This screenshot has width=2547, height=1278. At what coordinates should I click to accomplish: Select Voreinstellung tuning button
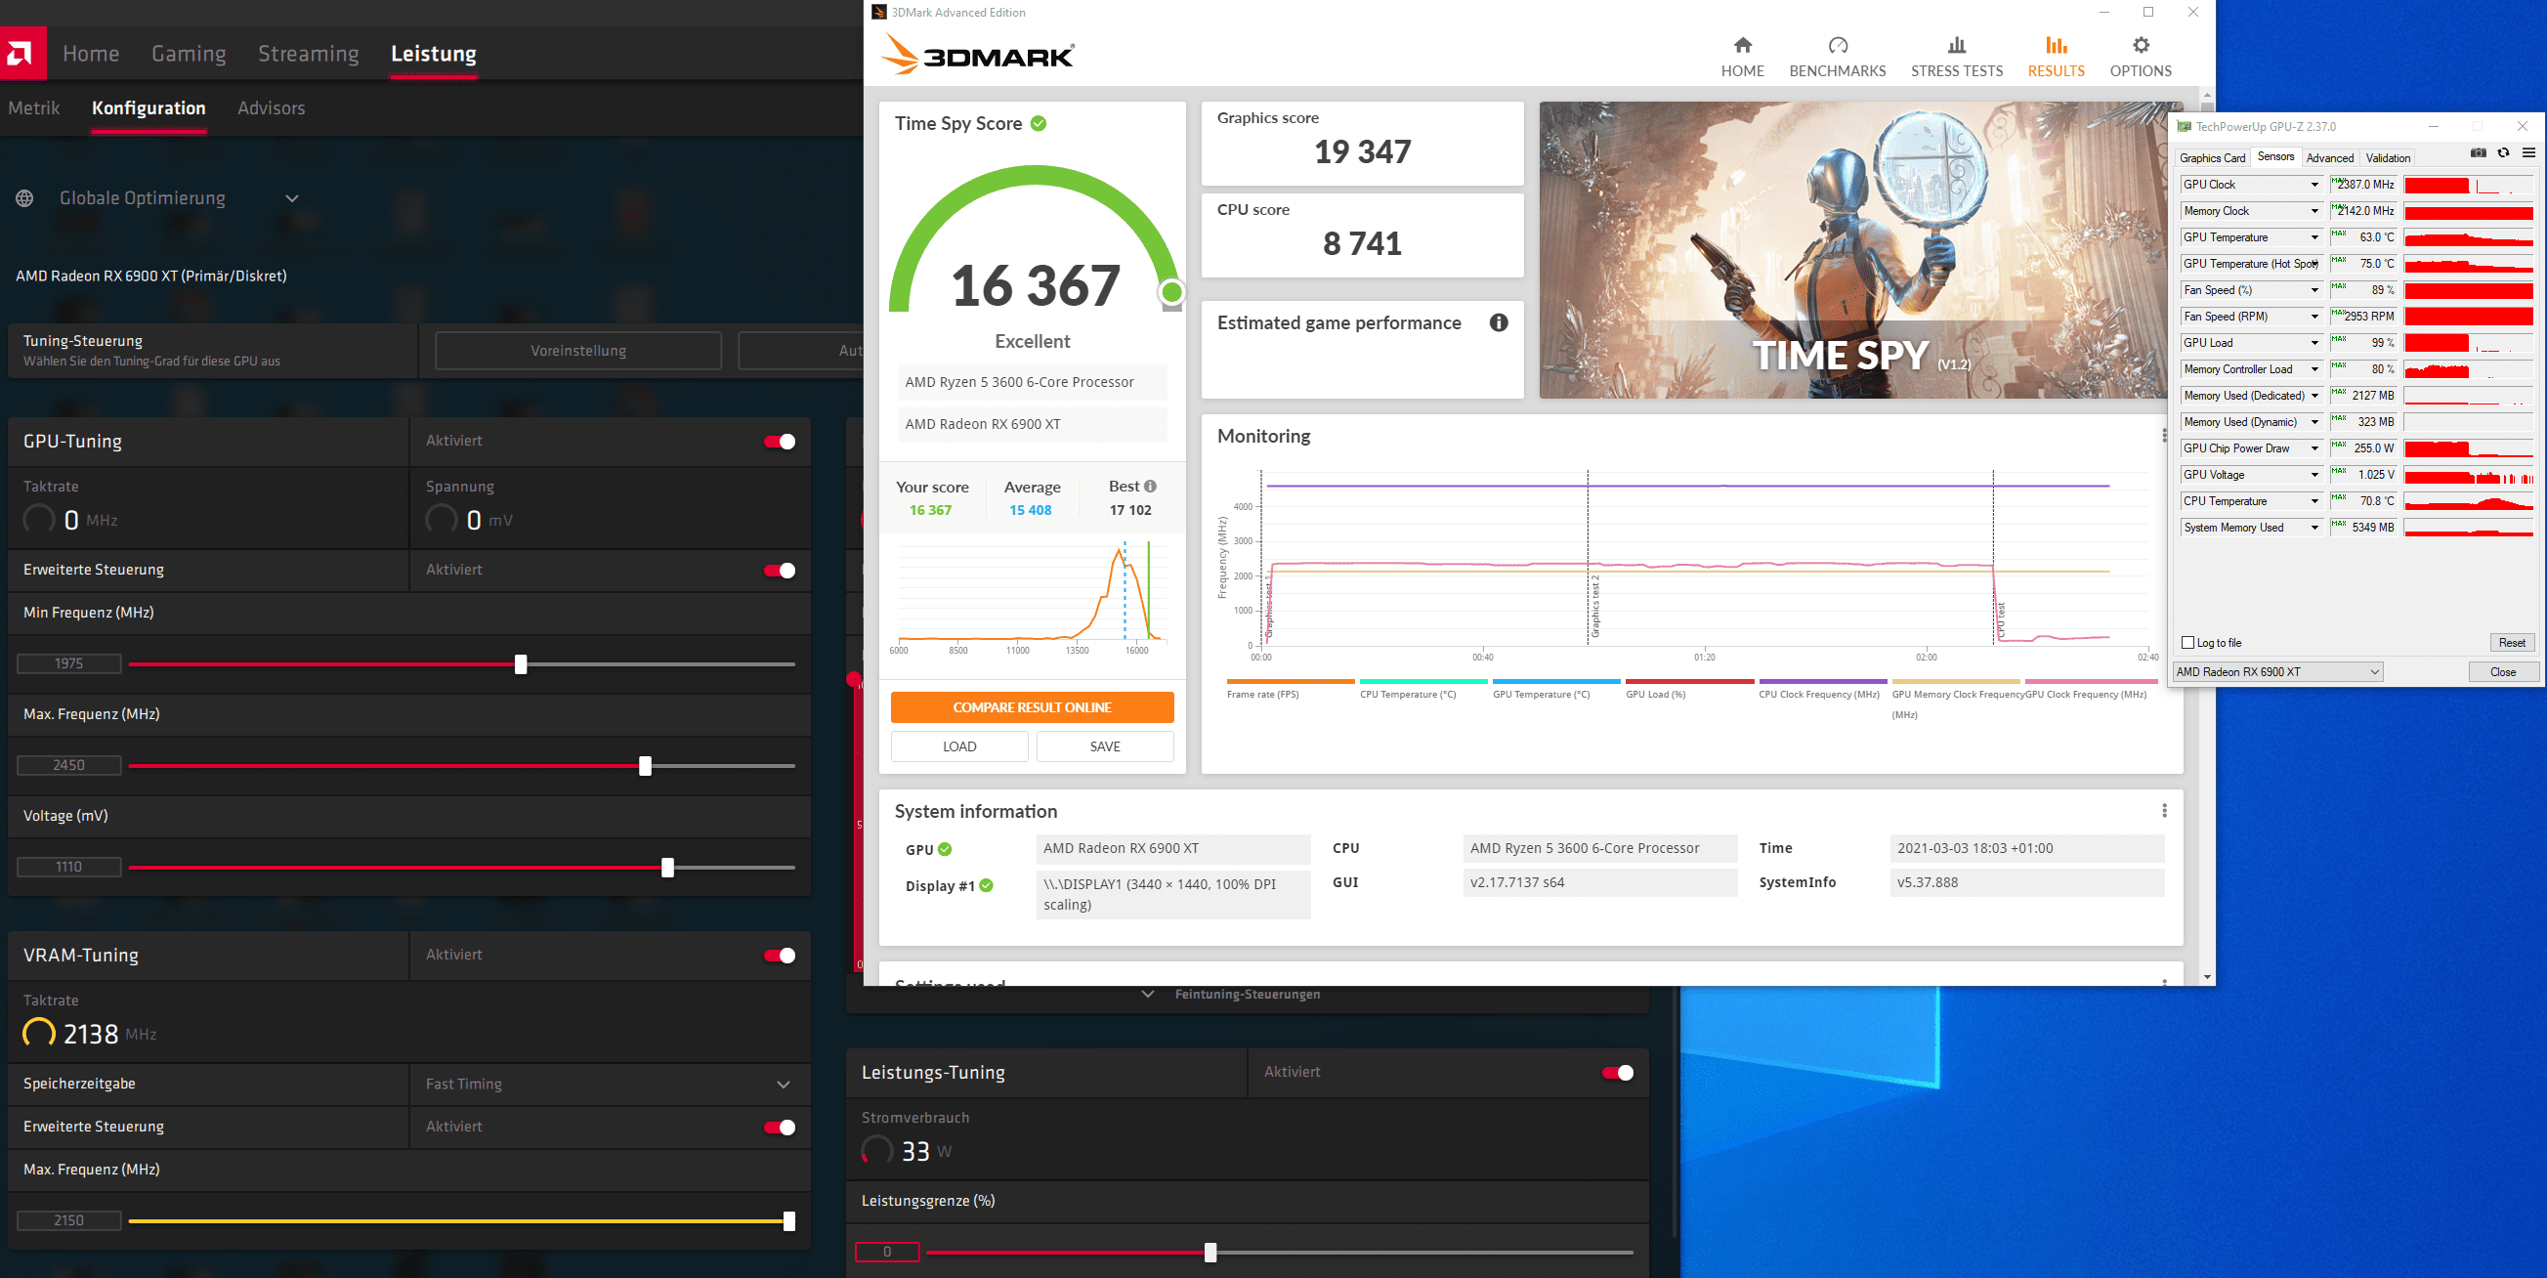(x=578, y=350)
